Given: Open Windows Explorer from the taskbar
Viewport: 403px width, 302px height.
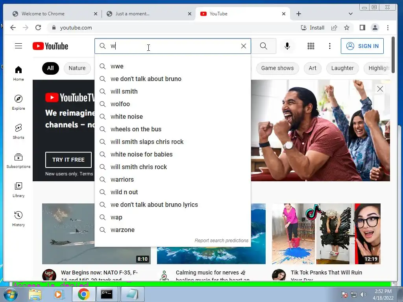Looking at the screenshot, I should [x=35, y=294].
